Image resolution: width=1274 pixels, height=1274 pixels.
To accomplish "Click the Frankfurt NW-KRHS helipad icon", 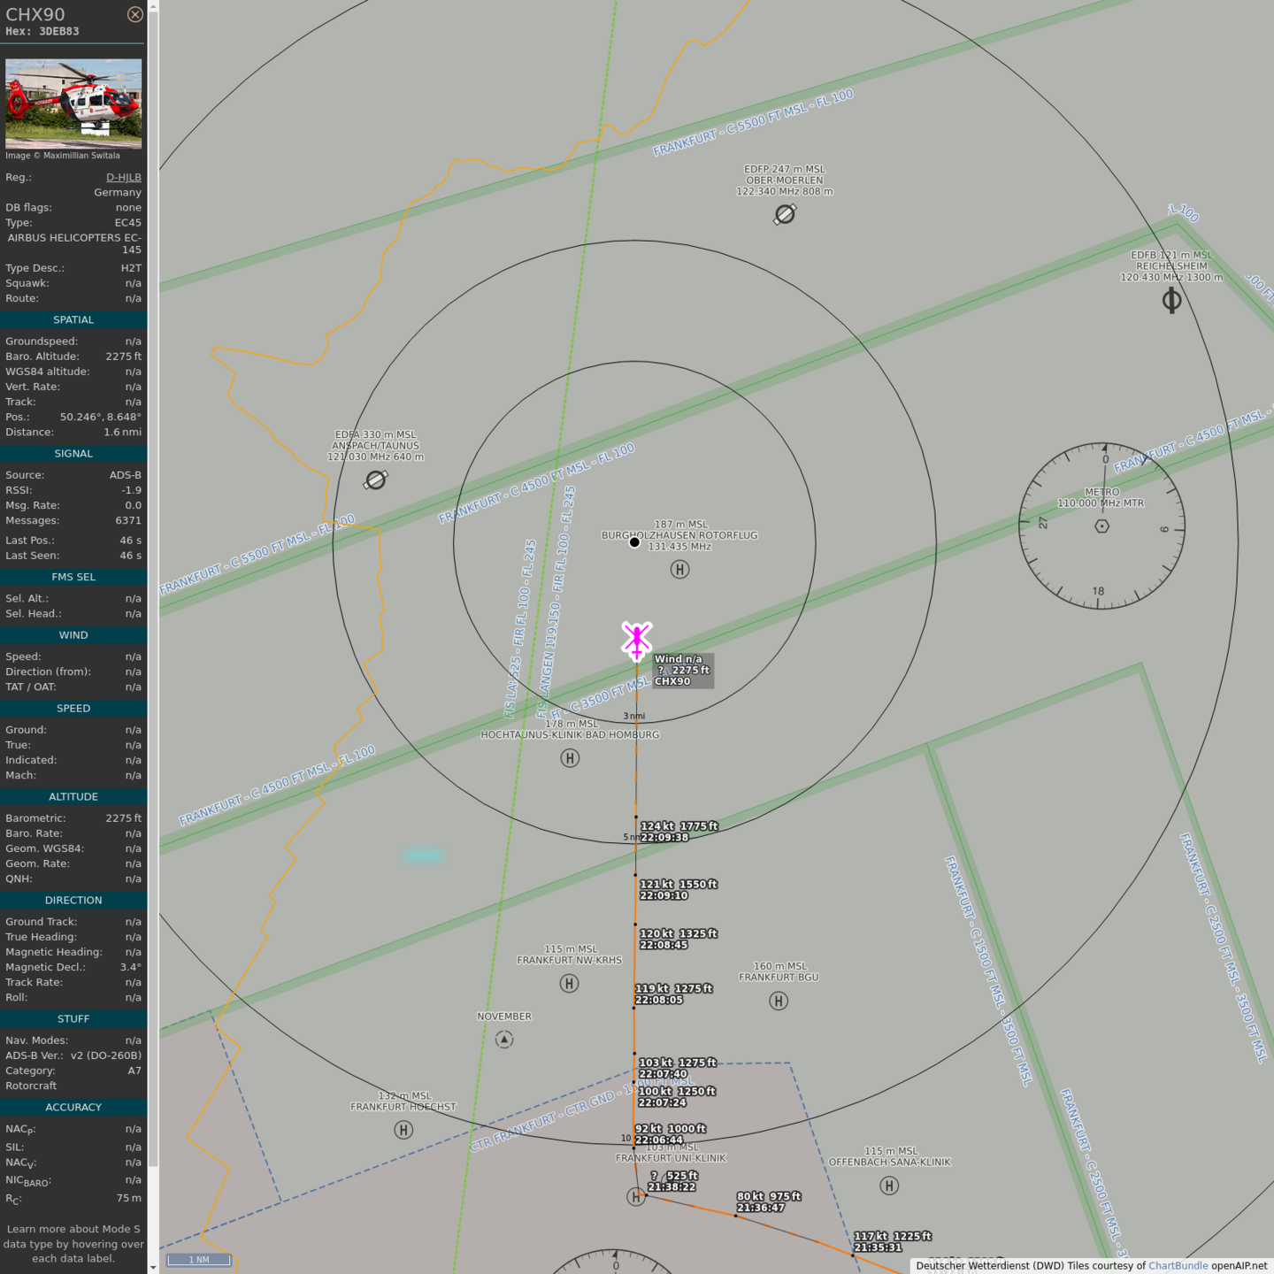I will pyautogui.click(x=570, y=983).
